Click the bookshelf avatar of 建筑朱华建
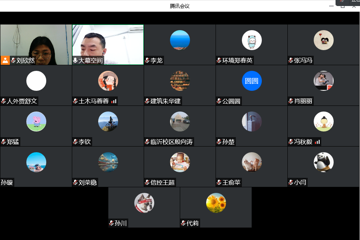360x240 pixels. [x=180, y=81]
